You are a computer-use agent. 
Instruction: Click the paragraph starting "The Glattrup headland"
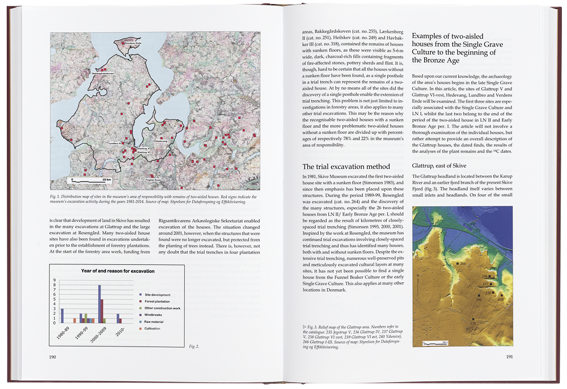462,185
